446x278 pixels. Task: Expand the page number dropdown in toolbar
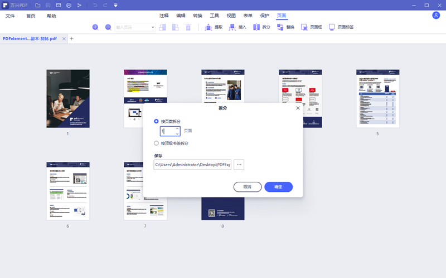click(153, 27)
